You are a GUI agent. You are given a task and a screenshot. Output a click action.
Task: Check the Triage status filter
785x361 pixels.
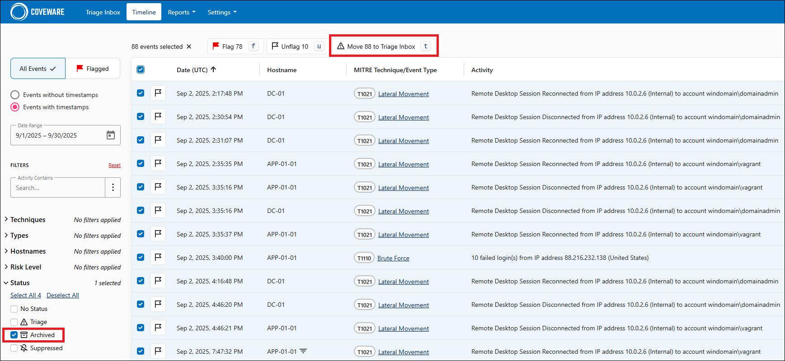[14, 322]
